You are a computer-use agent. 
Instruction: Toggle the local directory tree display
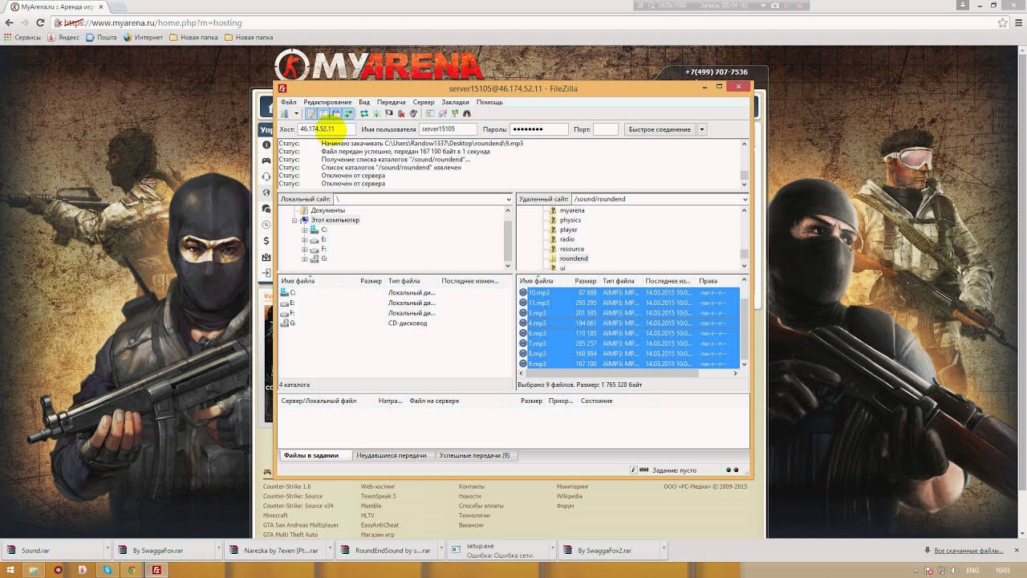click(323, 113)
